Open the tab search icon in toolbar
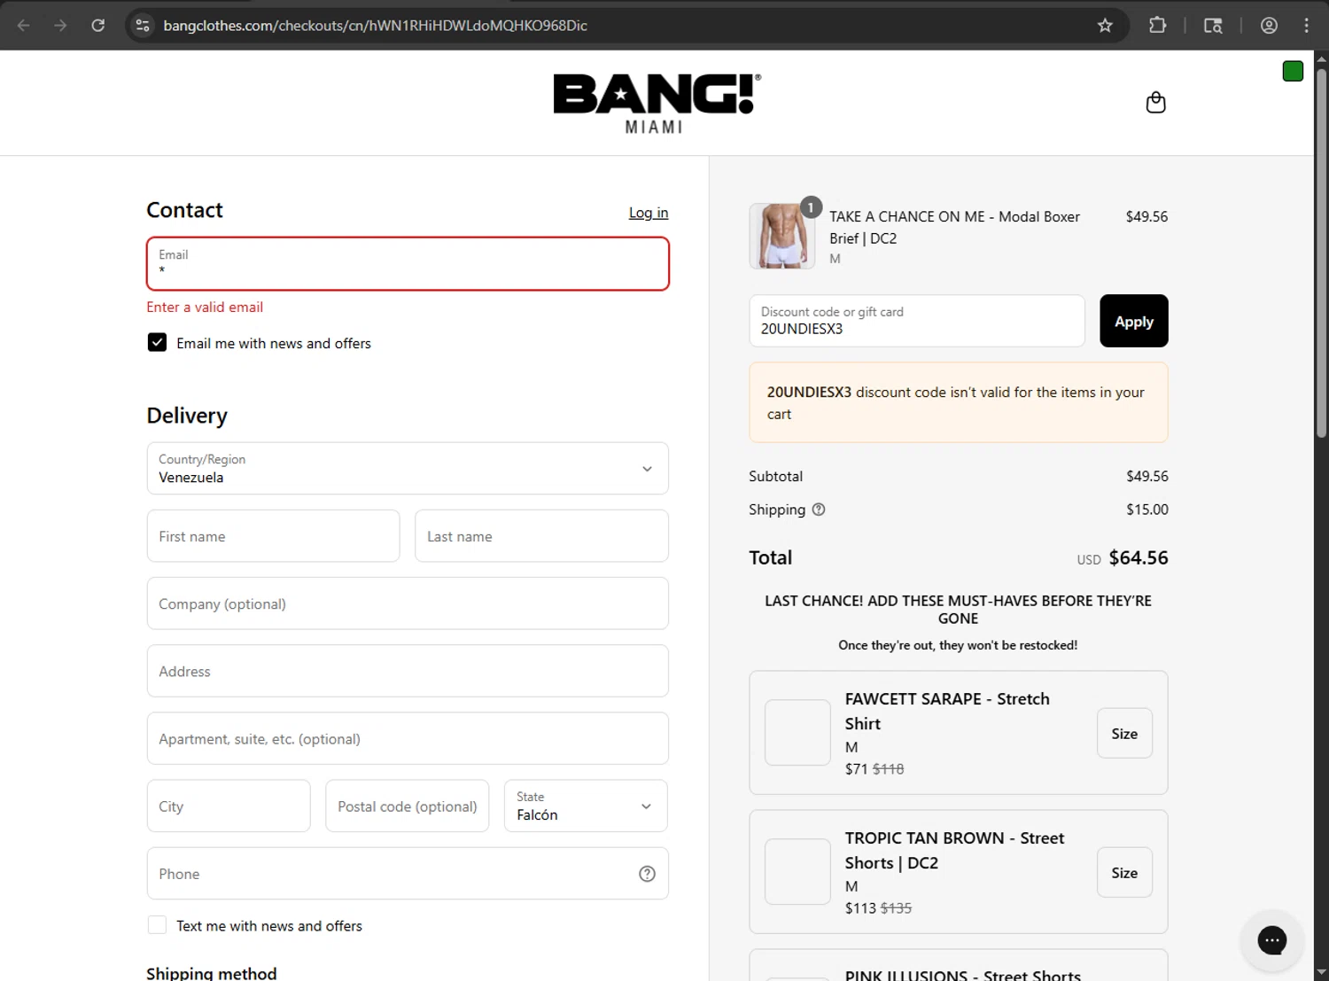Viewport: 1329px width, 981px height. pyautogui.click(x=1213, y=26)
